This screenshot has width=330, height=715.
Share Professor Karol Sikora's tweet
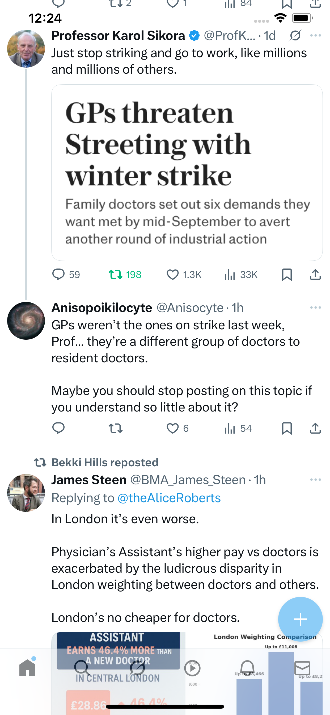point(315,275)
